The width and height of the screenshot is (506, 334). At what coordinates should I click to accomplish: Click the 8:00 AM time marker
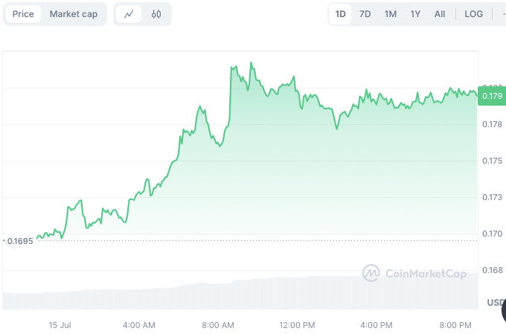(218, 325)
